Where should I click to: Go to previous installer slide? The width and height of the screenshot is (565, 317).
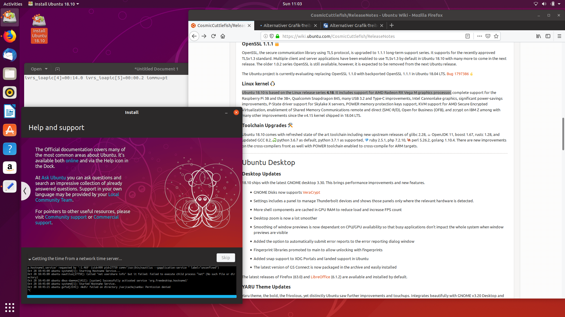(25, 191)
